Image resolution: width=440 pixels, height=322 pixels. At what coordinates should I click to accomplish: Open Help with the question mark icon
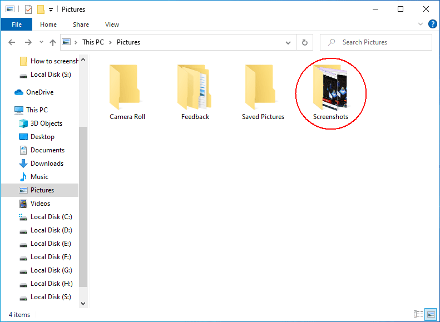[x=432, y=24]
